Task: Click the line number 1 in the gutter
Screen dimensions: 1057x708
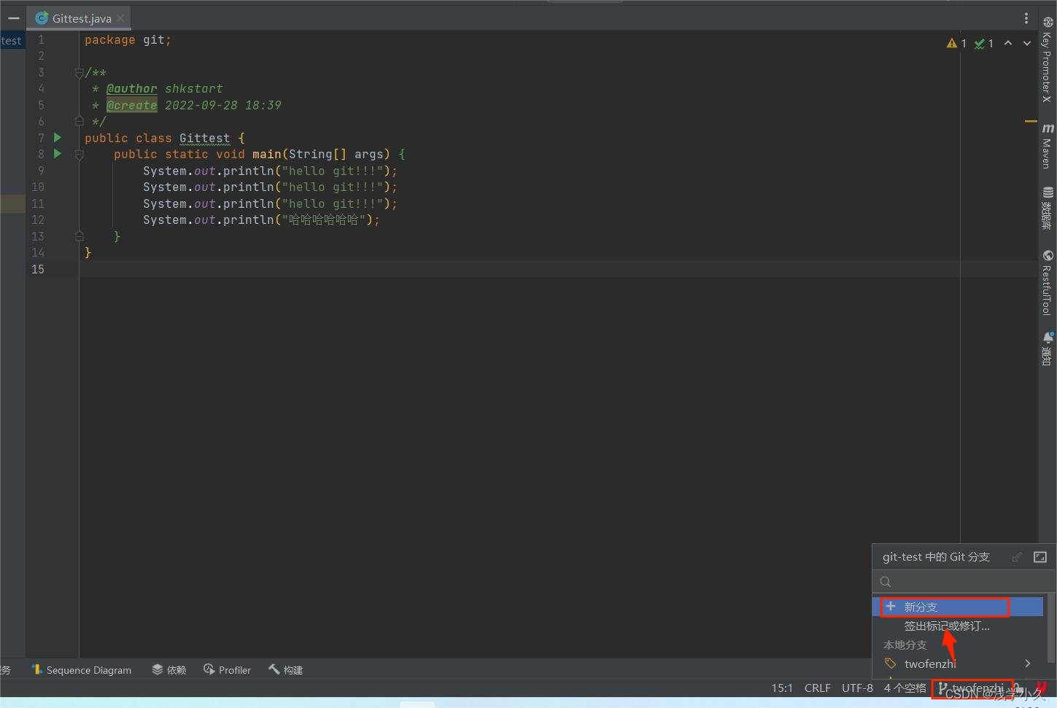Action: (x=41, y=40)
